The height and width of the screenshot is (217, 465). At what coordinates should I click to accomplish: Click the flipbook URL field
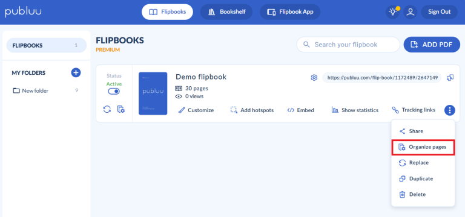381,78
